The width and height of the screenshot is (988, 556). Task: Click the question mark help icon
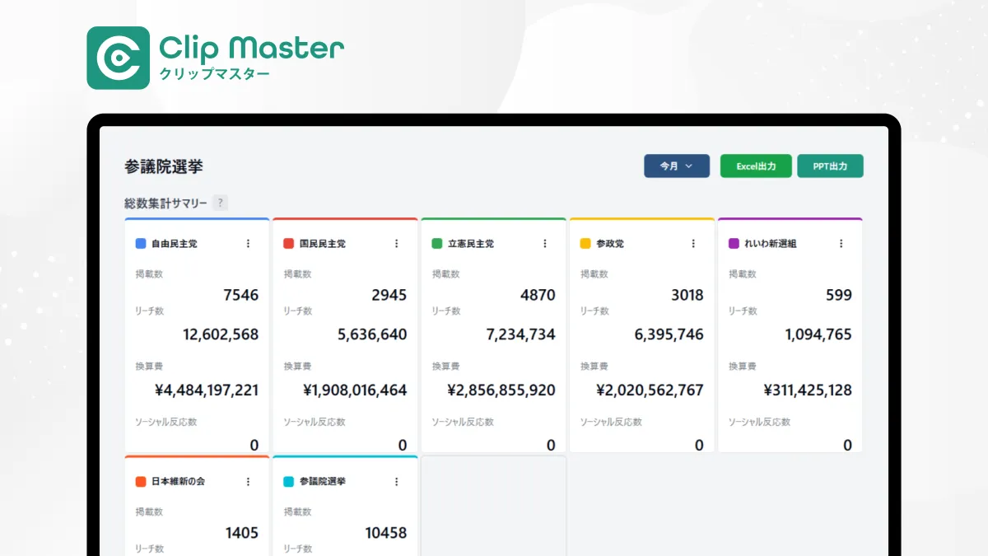point(220,203)
